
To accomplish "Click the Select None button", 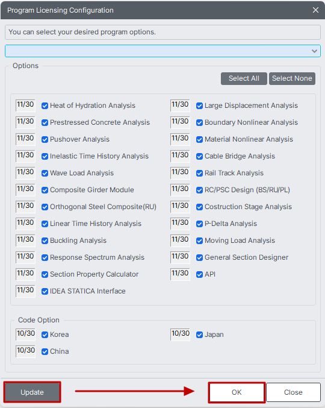I will (x=292, y=78).
